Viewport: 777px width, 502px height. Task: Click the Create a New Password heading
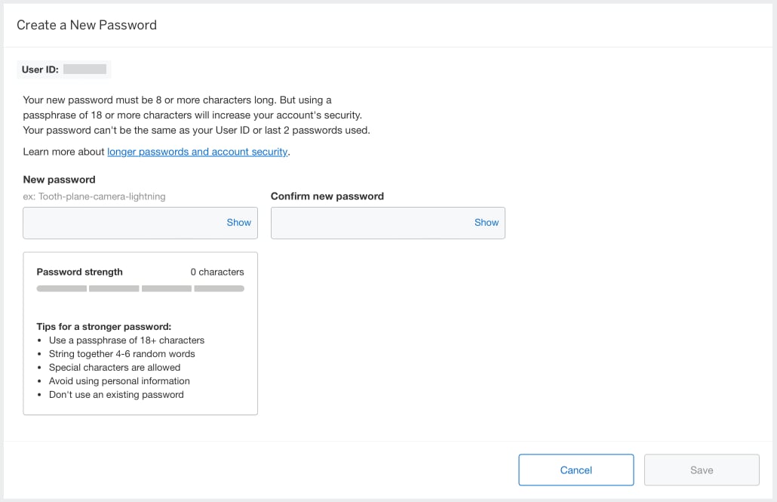87,25
